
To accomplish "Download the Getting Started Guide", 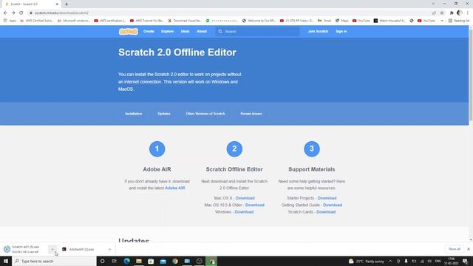I will (x=333, y=205).
